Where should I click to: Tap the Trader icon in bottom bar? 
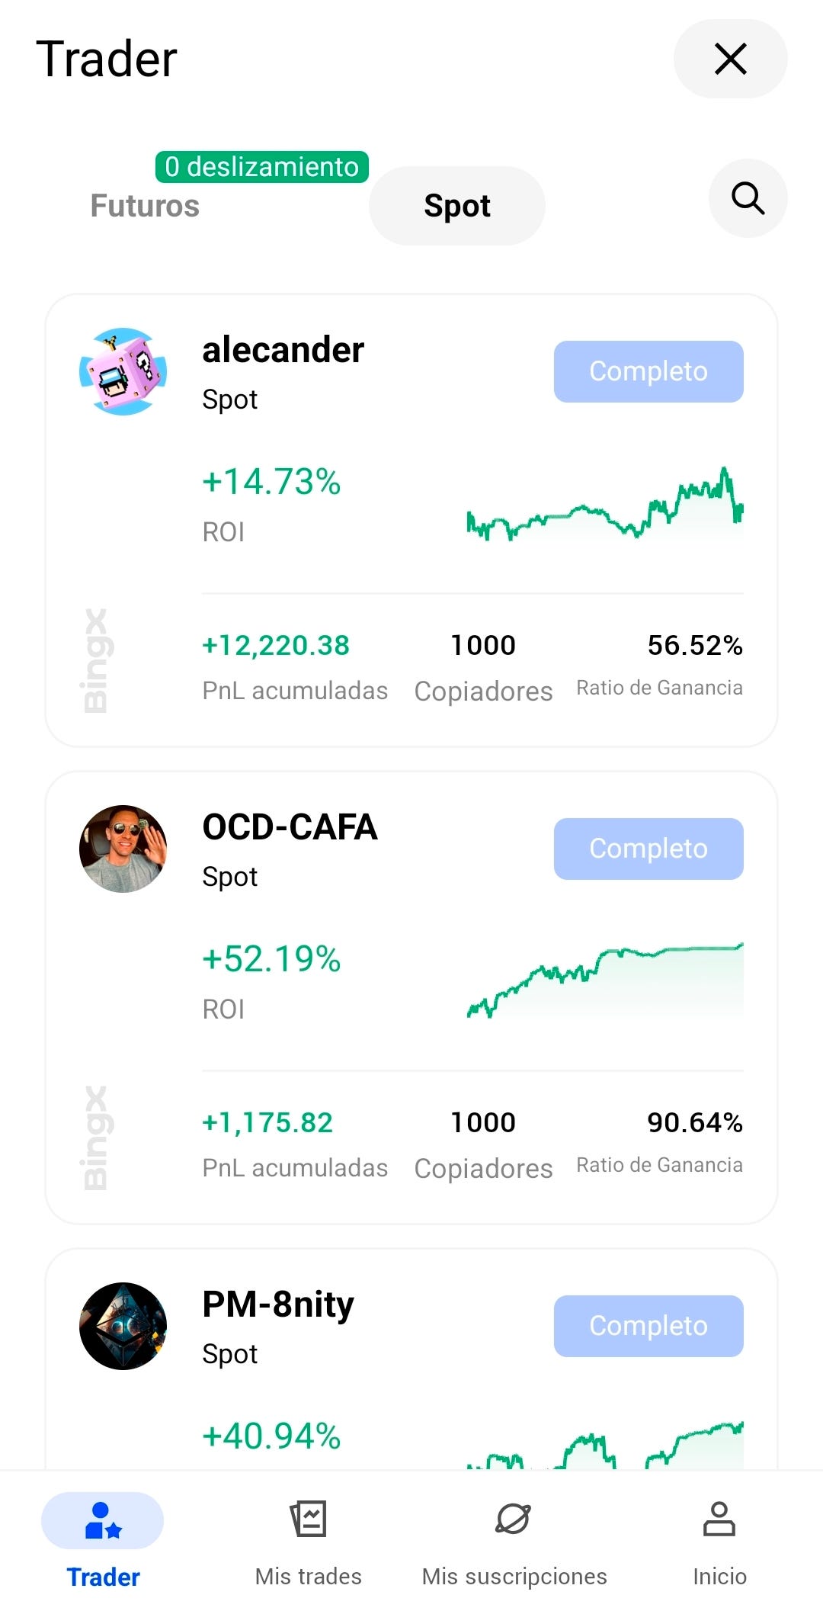[103, 1520]
